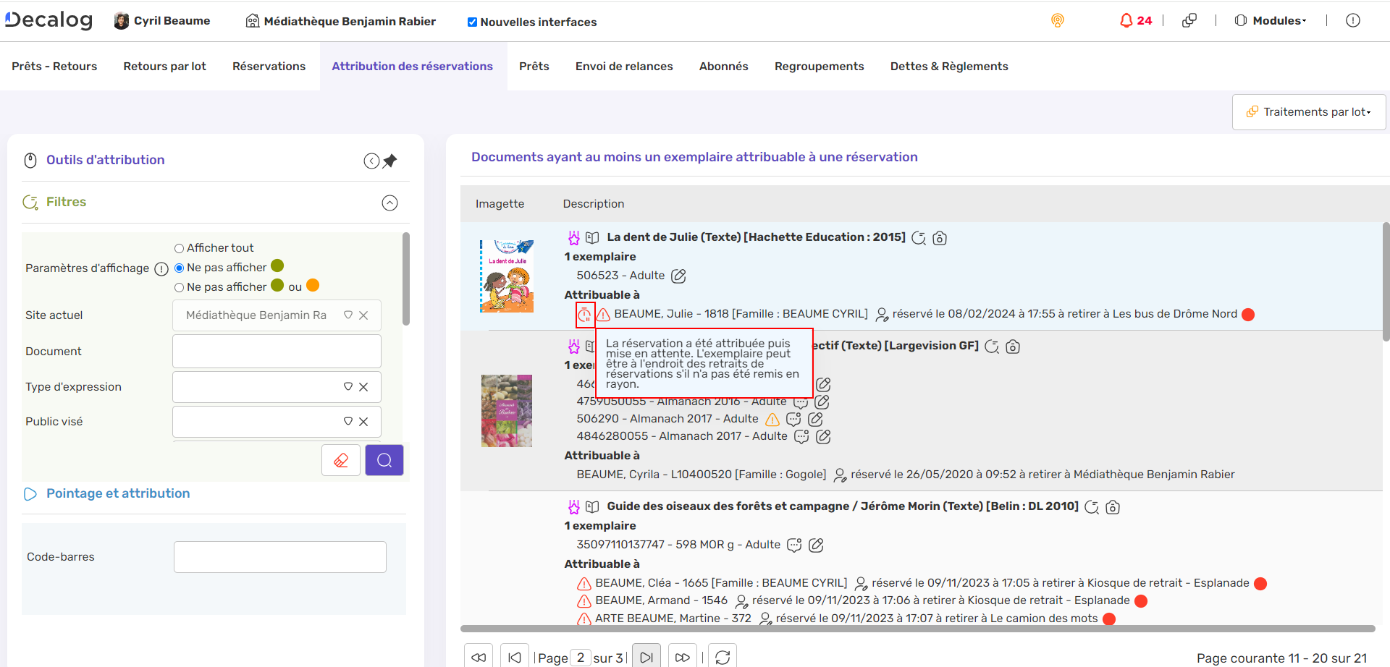Uncheck the Nouvelles interfaces checkbox
1390x667 pixels.
tap(472, 22)
